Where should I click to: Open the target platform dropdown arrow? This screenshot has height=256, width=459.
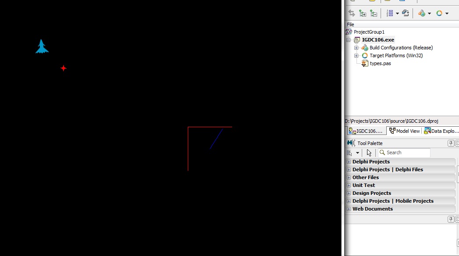[x=447, y=14]
